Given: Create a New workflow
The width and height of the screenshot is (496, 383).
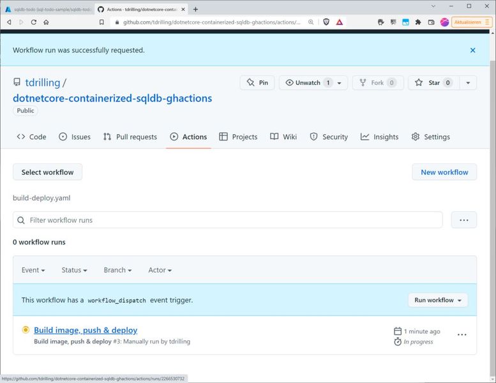Looking at the screenshot, I should (x=444, y=172).
